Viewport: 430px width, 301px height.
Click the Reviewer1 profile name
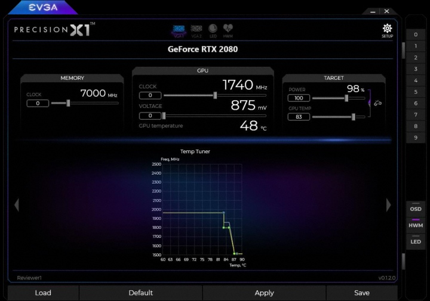(29, 278)
